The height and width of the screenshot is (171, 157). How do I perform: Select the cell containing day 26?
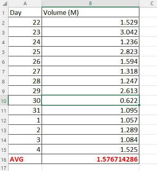click(25, 61)
